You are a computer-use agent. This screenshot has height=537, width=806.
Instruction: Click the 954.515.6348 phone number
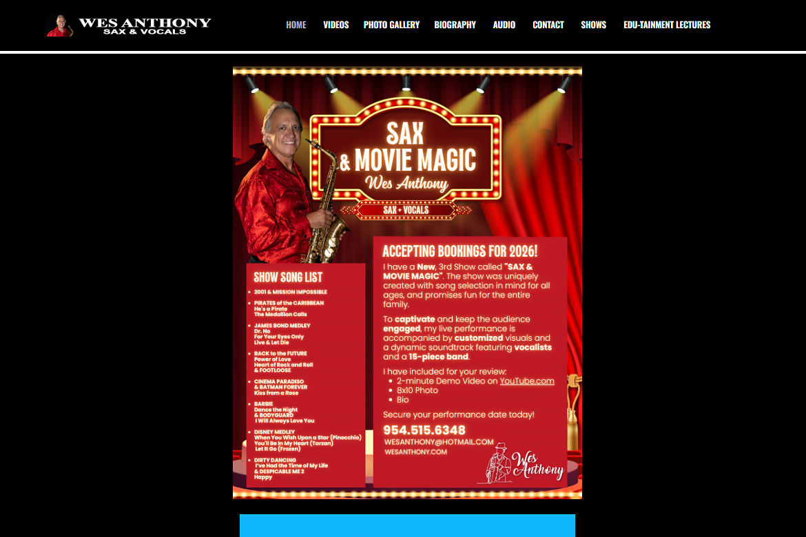click(424, 430)
